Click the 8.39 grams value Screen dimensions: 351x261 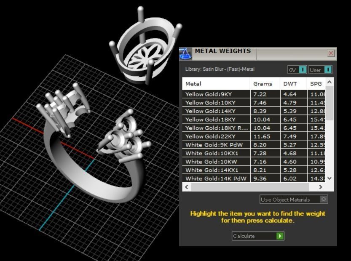pyautogui.click(x=260, y=111)
